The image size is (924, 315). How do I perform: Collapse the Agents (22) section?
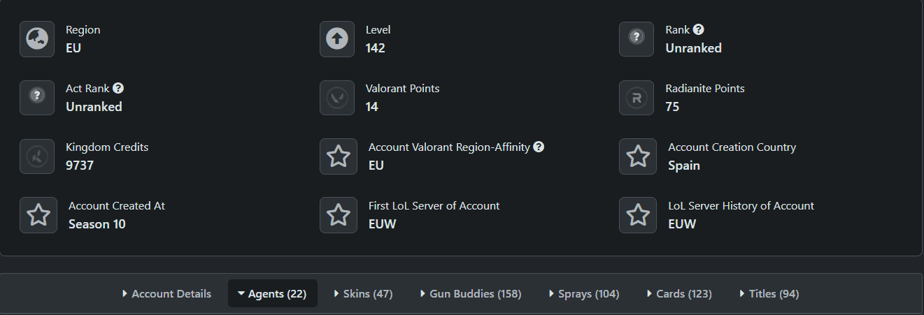pos(272,294)
